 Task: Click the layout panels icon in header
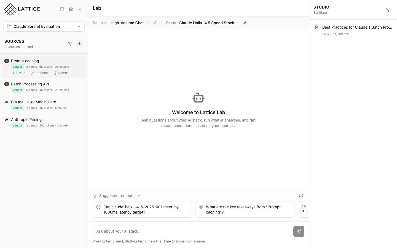pyautogui.click(x=62, y=9)
